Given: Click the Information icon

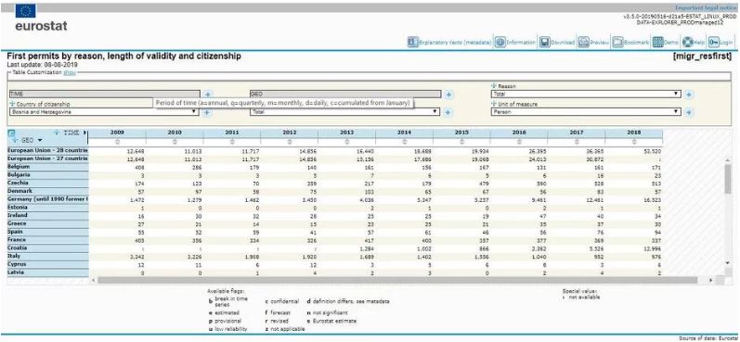Looking at the screenshot, I should [x=500, y=42].
